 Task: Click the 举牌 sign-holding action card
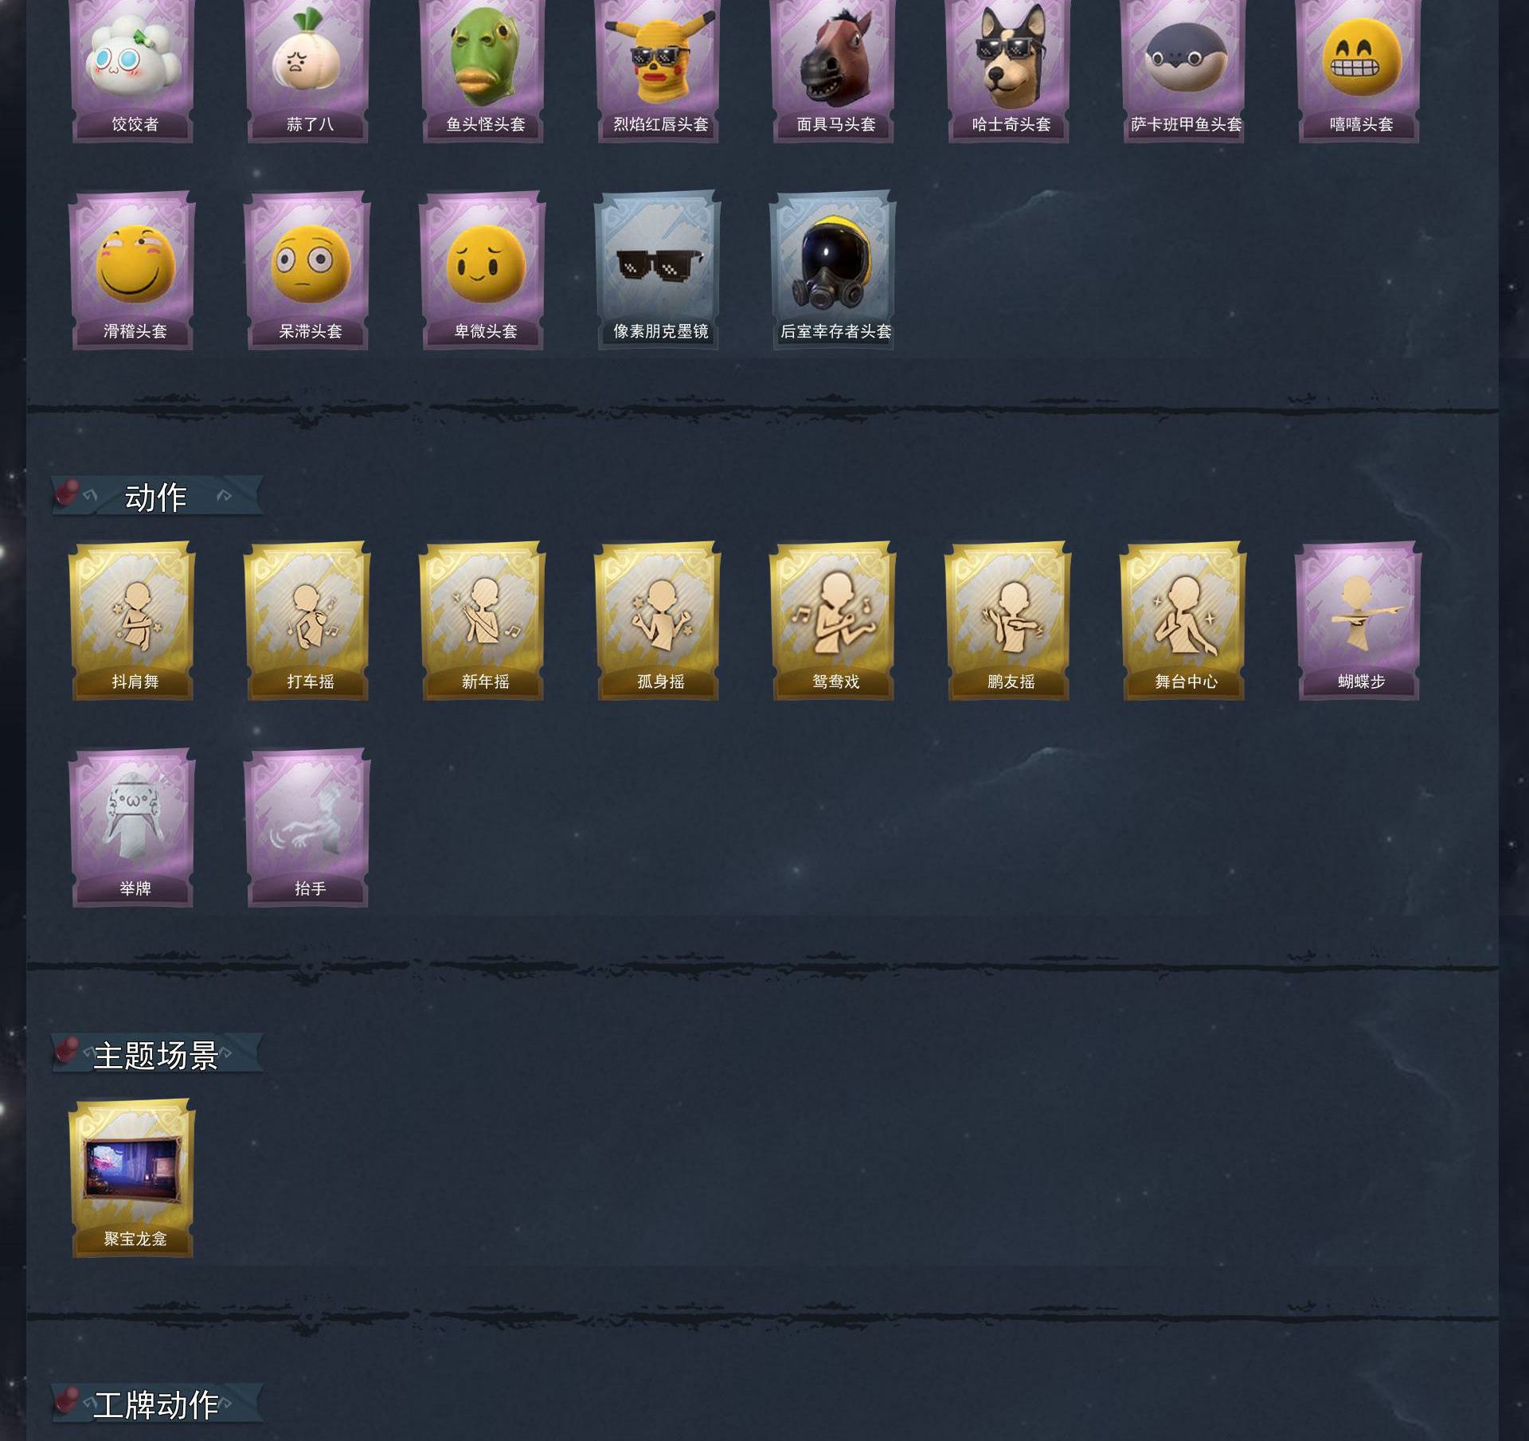click(x=133, y=828)
